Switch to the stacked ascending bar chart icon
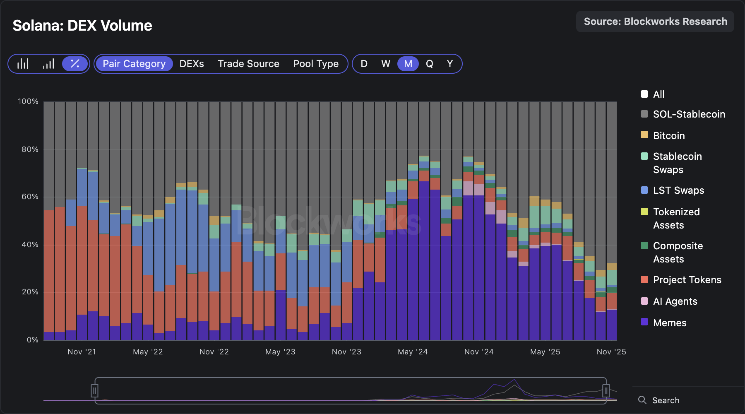This screenshot has width=745, height=414. (48, 64)
